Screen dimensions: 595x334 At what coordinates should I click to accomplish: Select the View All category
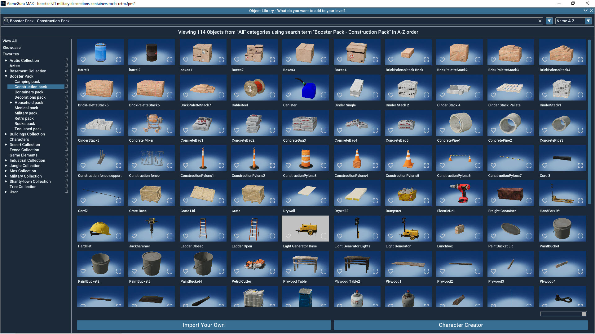10,41
